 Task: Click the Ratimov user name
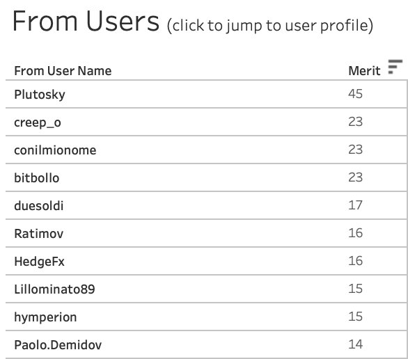click(x=39, y=234)
